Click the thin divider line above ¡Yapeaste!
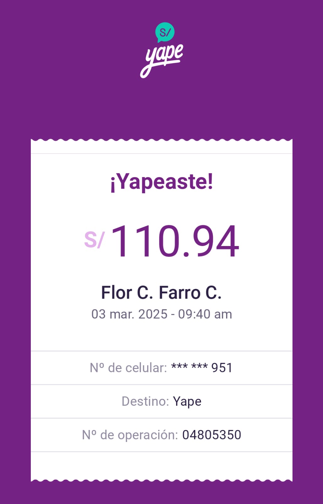323x504 pixels. 162,154
